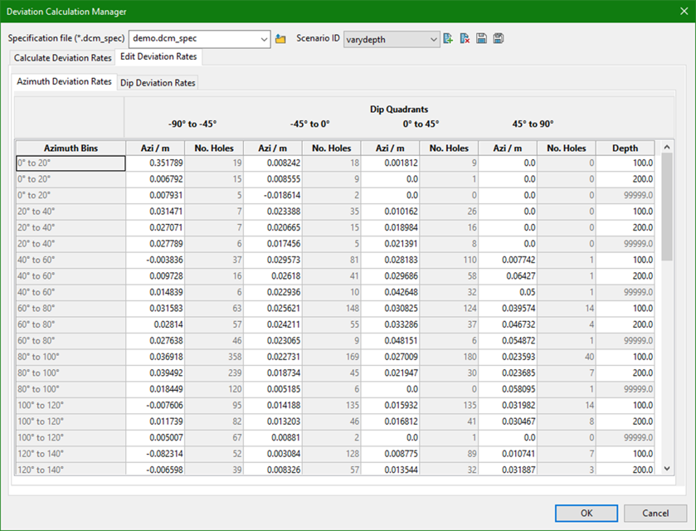This screenshot has width=696, height=531.
Task: Open the Specification file dropdown
Action: pyautogui.click(x=265, y=39)
